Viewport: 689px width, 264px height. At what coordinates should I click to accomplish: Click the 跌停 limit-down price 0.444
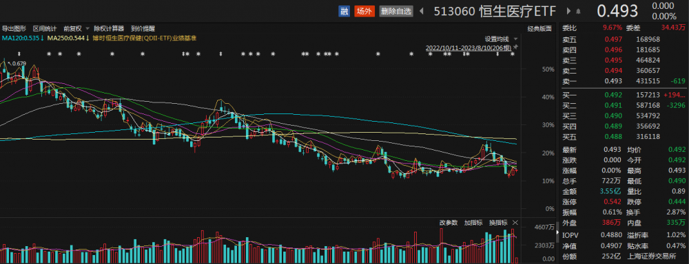click(x=677, y=202)
